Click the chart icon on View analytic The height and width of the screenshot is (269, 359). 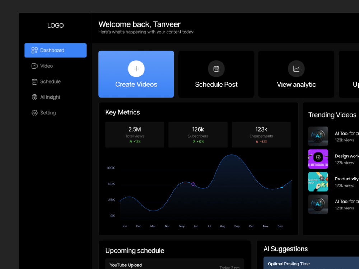coord(296,69)
